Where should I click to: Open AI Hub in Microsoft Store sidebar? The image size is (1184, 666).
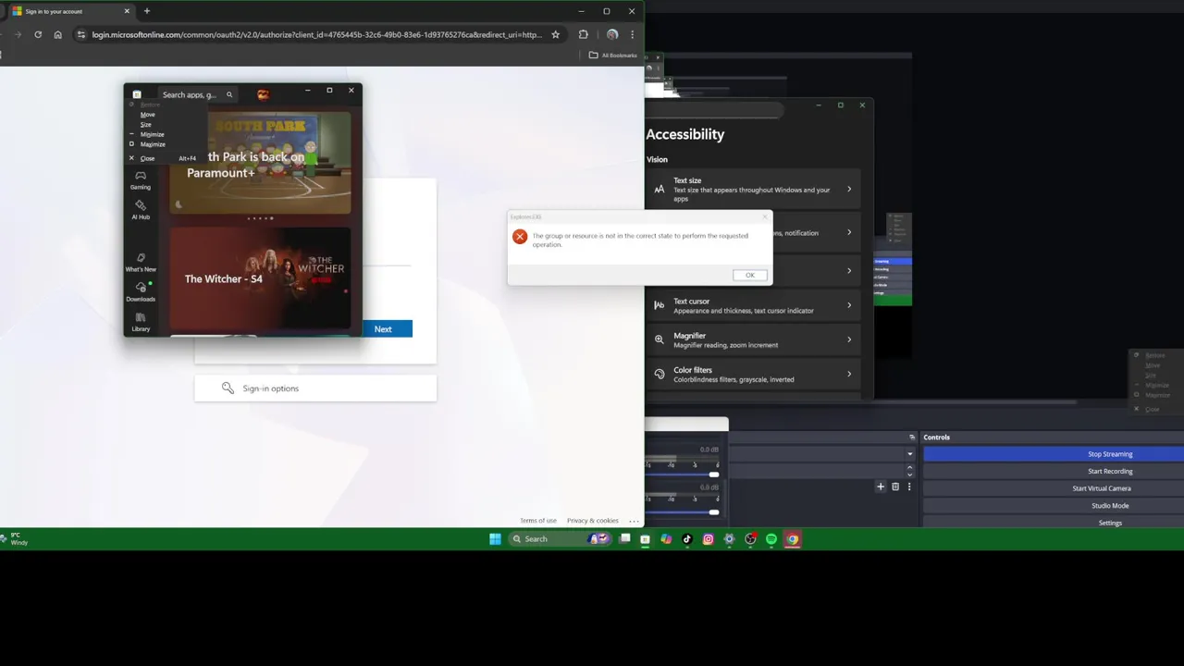click(x=141, y=210)
